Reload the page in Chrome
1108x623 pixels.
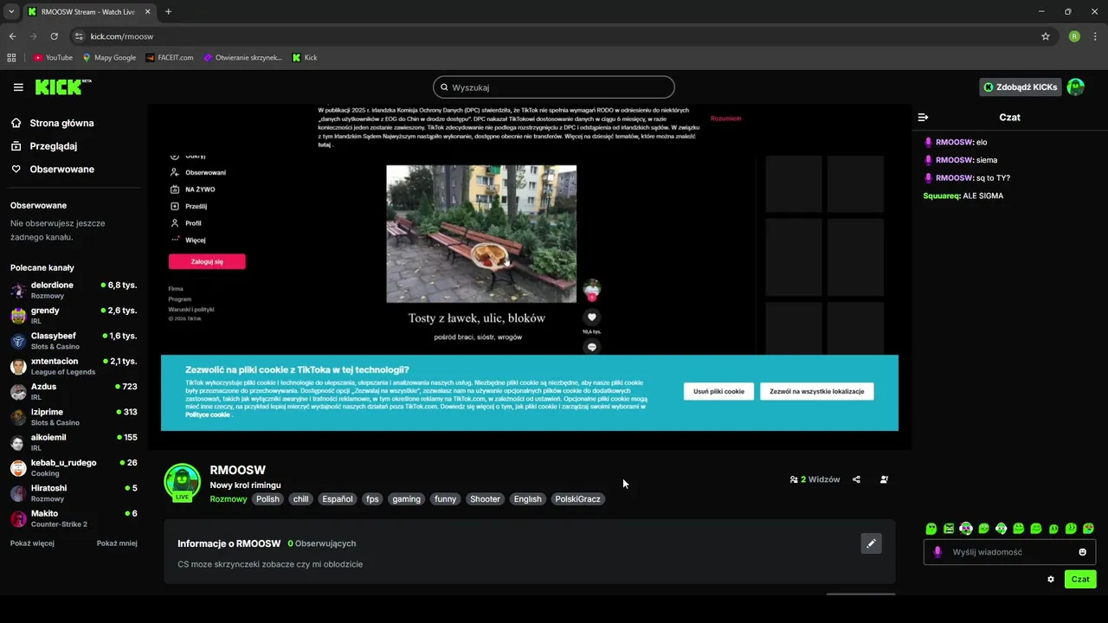coord(54,36)
